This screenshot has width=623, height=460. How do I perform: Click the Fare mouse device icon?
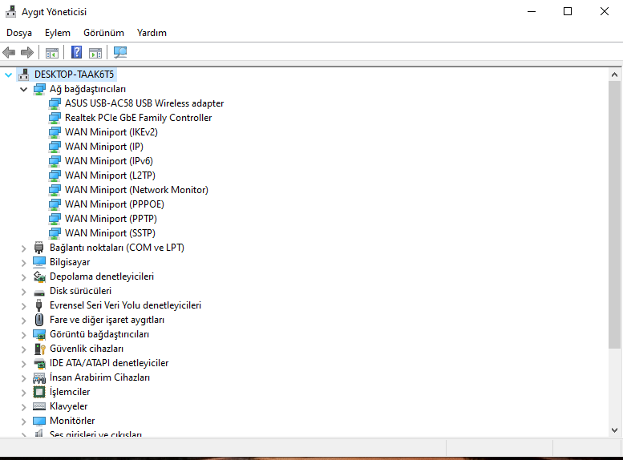coord(39,320)
